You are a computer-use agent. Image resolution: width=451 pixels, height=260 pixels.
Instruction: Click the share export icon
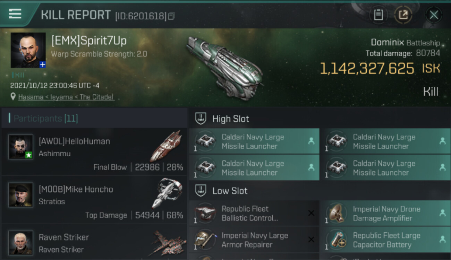coord(403,15)
